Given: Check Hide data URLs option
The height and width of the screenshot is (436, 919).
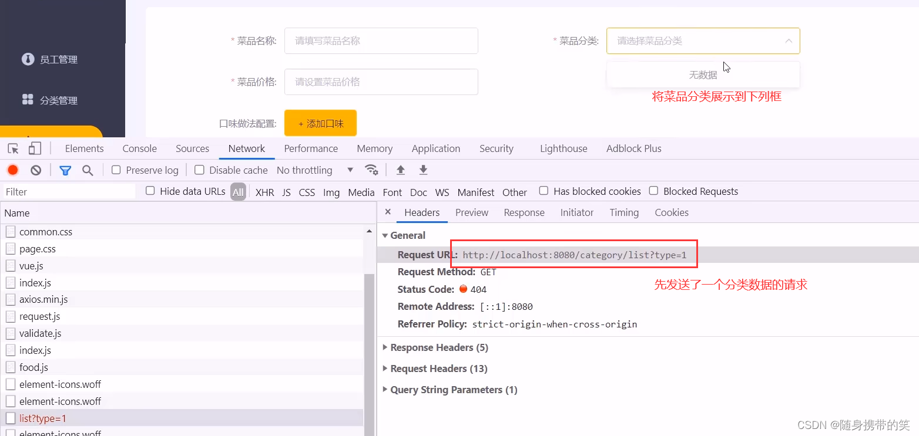Looking at the screenshot, I should 150,191.
